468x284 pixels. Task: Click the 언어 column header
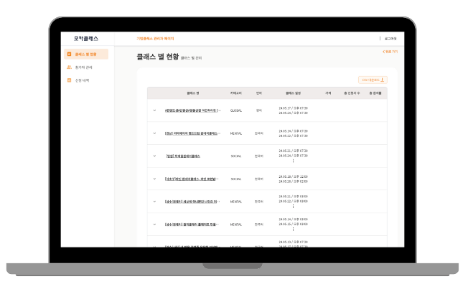coord(259,93)
